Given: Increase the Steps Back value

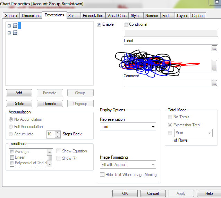Looking at the screenshot, I should (x=57, y=133).
